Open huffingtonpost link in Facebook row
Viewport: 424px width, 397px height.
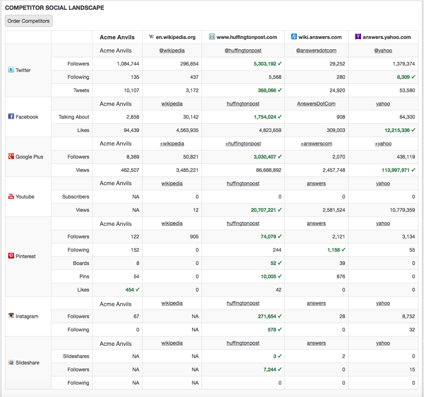pyautogui.click(x=243, y=104)
